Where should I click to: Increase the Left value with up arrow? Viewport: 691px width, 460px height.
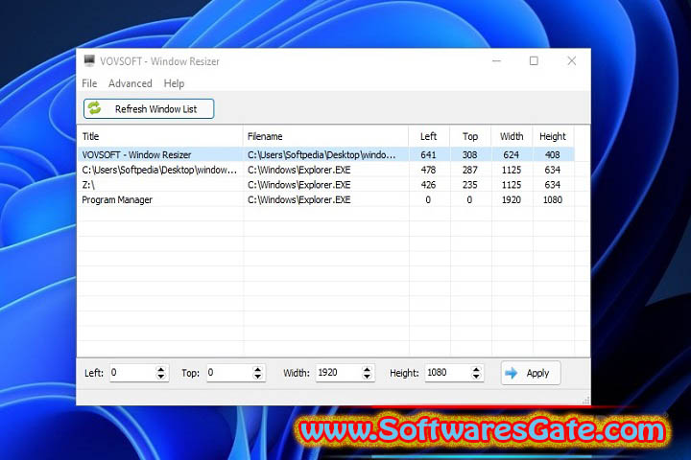pyautogui.click(x=161, y=369)
